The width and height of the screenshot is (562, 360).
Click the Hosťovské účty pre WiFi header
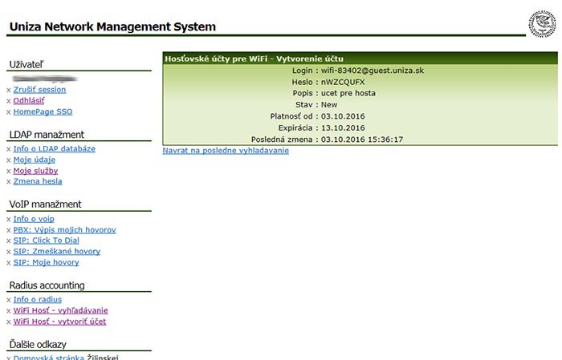click(254, 59)
